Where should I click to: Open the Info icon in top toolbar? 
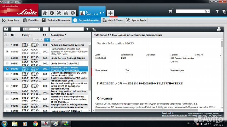(52, 13)
